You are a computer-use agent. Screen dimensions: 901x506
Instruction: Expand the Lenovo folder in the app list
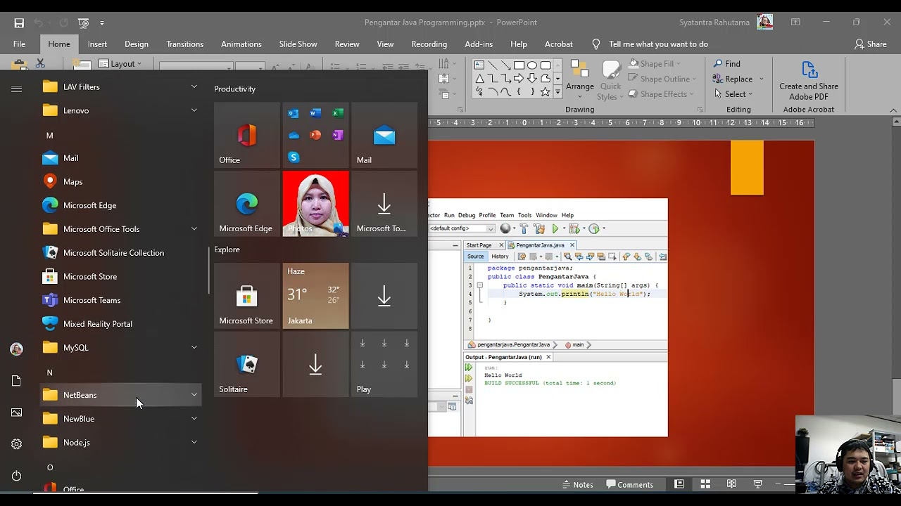tap(194, 110)
